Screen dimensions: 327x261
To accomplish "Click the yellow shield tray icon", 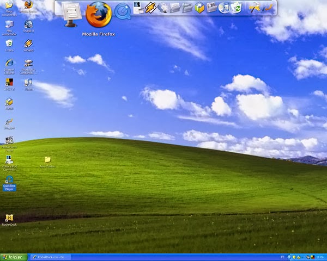I will [294, 257].
